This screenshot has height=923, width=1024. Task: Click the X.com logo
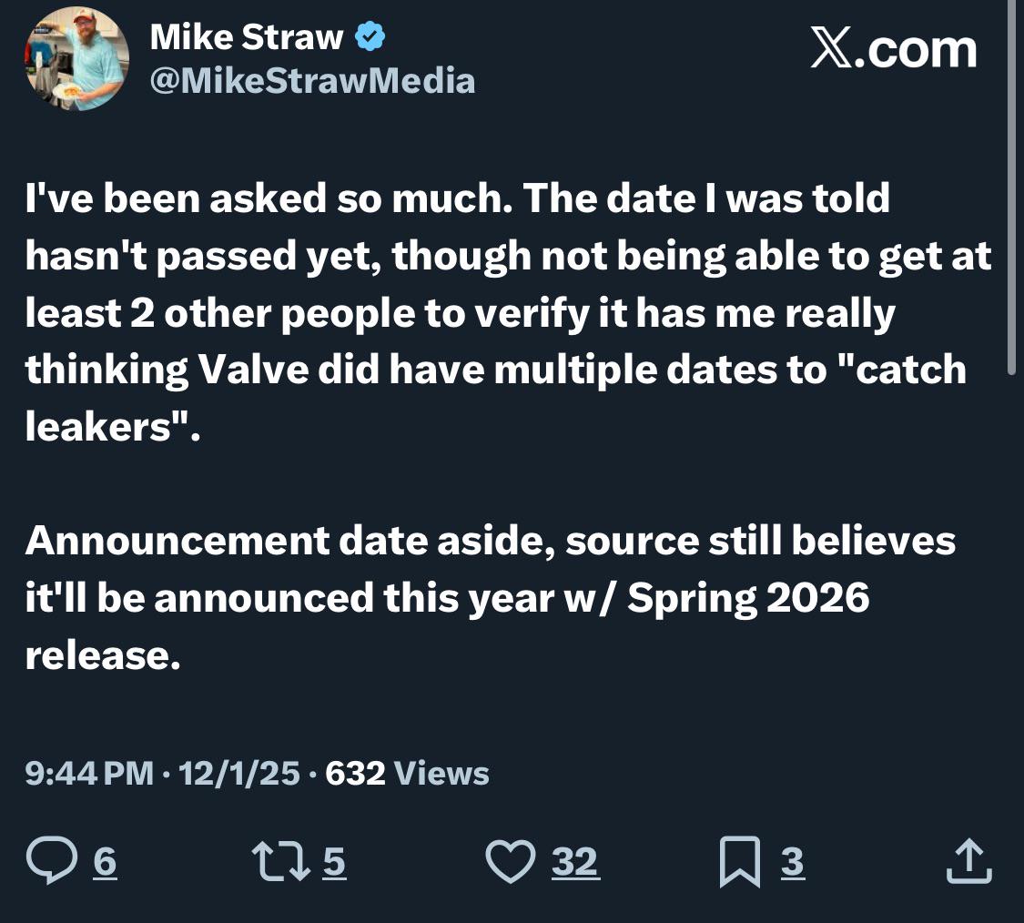(x=893, y=49)
